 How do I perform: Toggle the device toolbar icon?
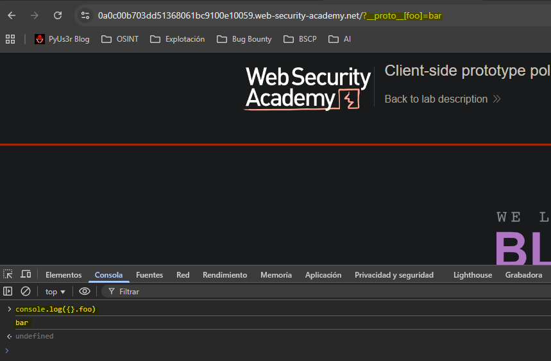point(26,274)
